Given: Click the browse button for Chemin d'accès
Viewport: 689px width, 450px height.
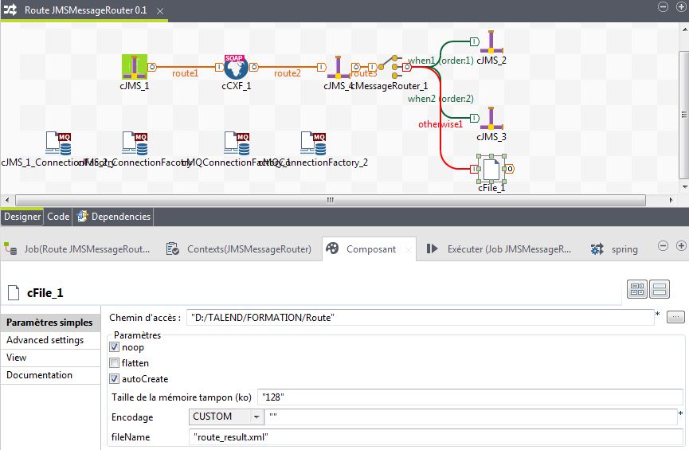Looking at the screenshot, I should pos(675,317).
